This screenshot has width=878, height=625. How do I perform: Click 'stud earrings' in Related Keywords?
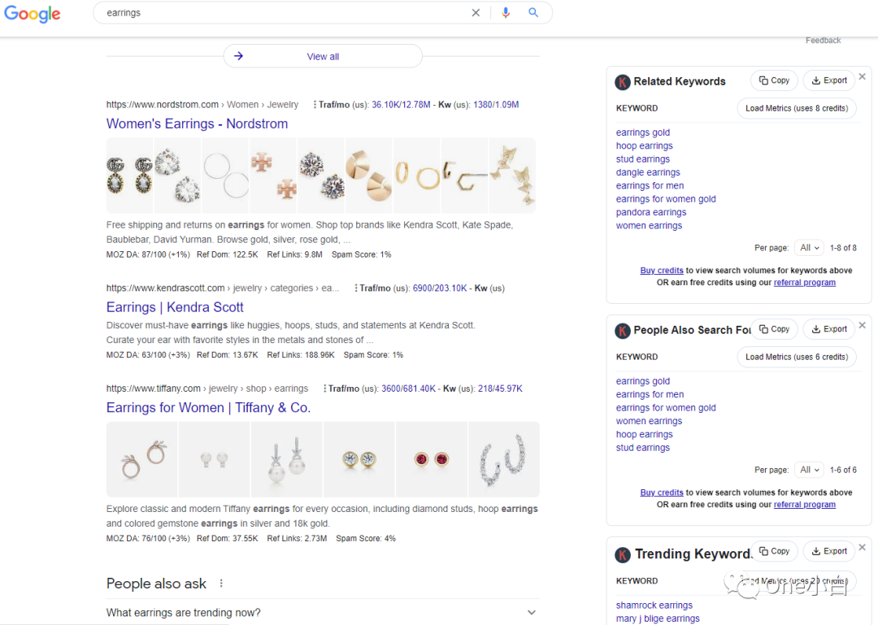643,159
